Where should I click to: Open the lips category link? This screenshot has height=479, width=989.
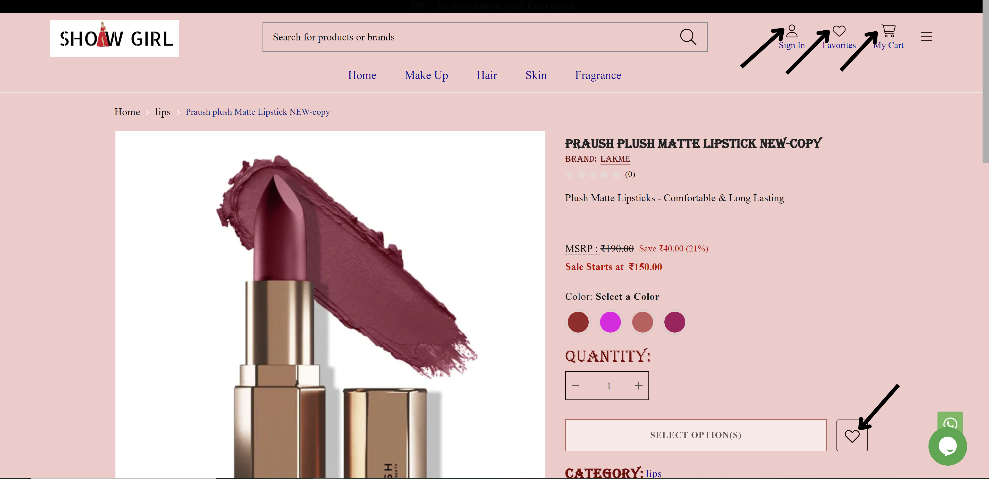[x=653, y=474]
